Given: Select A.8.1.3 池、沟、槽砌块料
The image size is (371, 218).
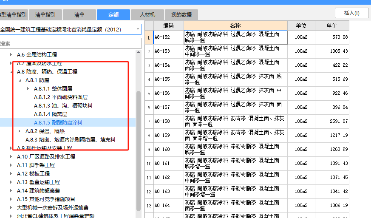Looking at the screenshot, I should pos(63,106).
